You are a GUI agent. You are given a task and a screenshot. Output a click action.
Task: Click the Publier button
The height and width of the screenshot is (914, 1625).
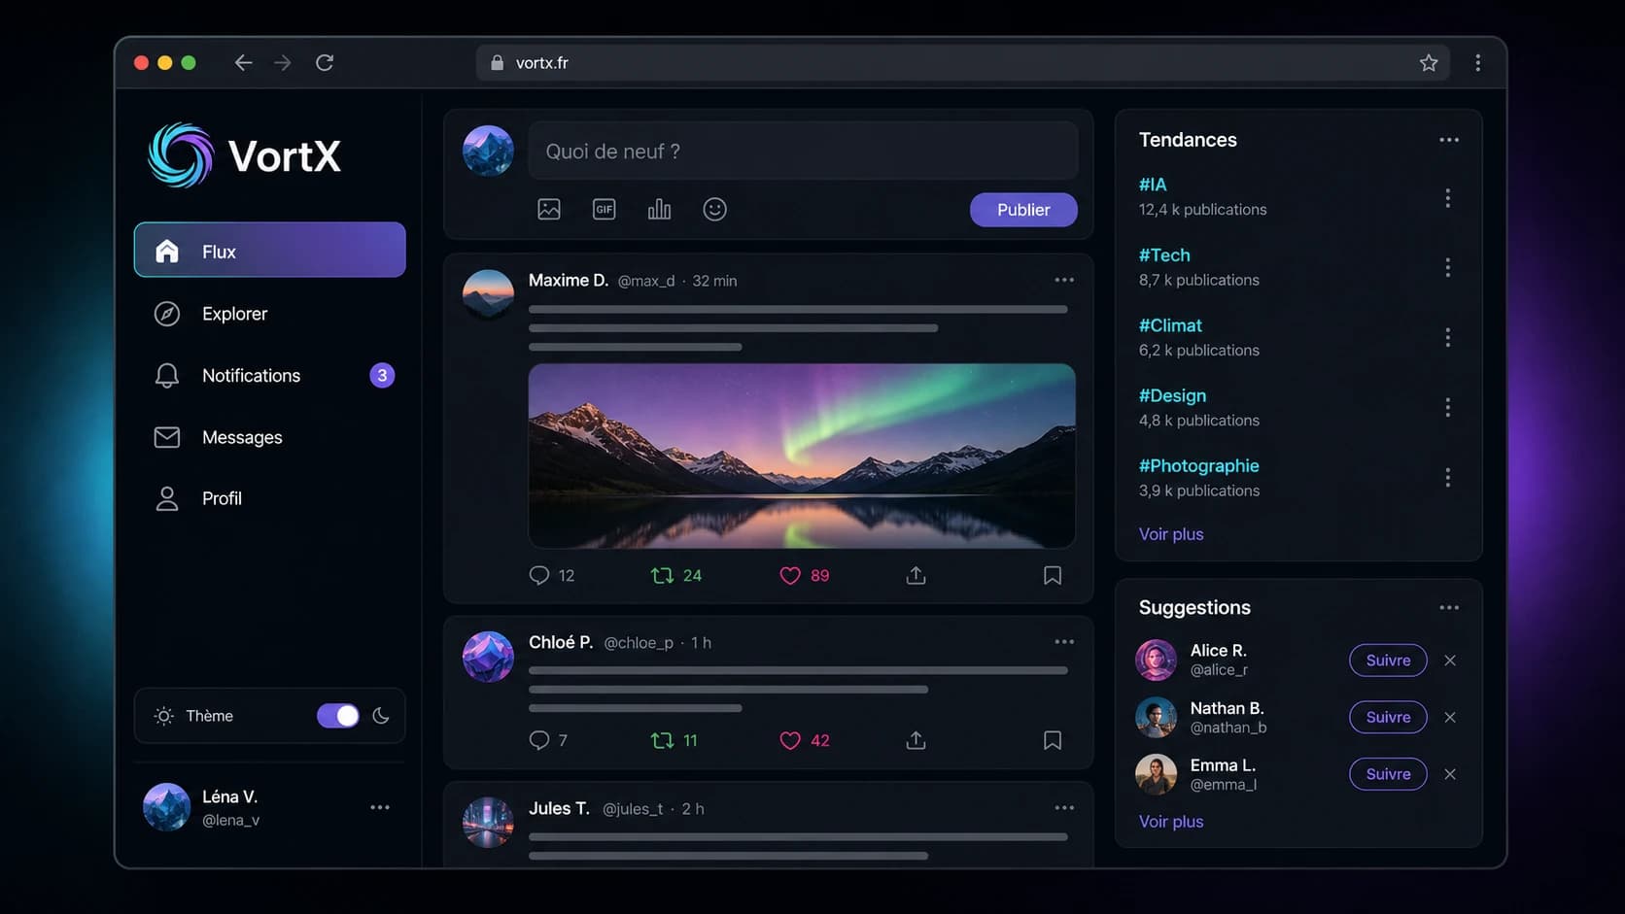1023,210
